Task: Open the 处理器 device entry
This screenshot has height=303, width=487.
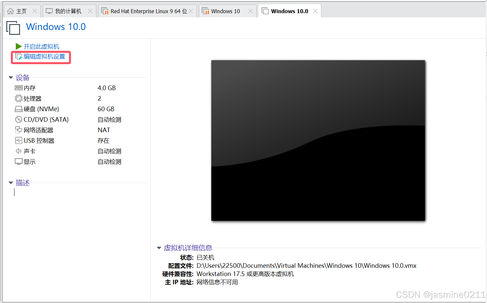Action: pyautogui.click(x=33, y=98)
